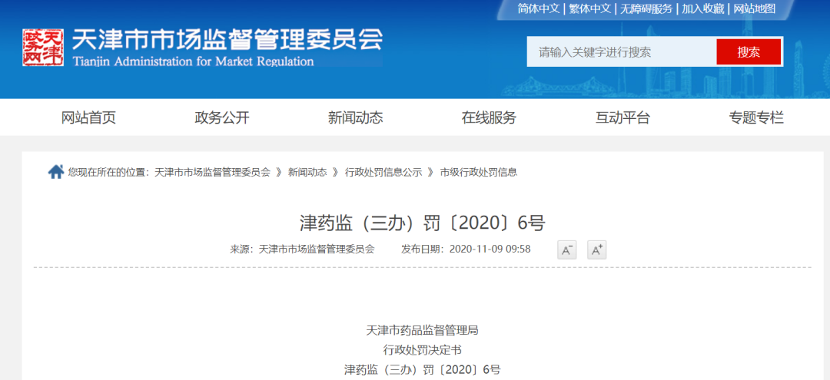Click the red 搜索 search button

tap(749, 51)
